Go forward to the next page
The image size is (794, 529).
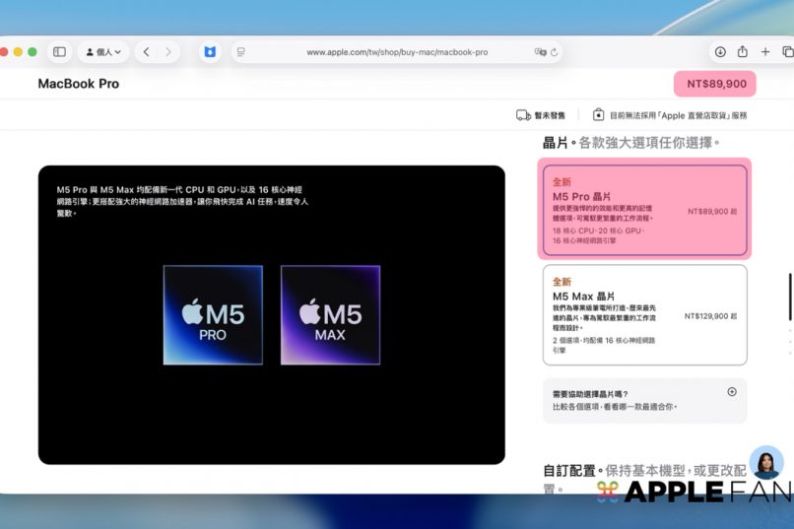click(168, 52)
